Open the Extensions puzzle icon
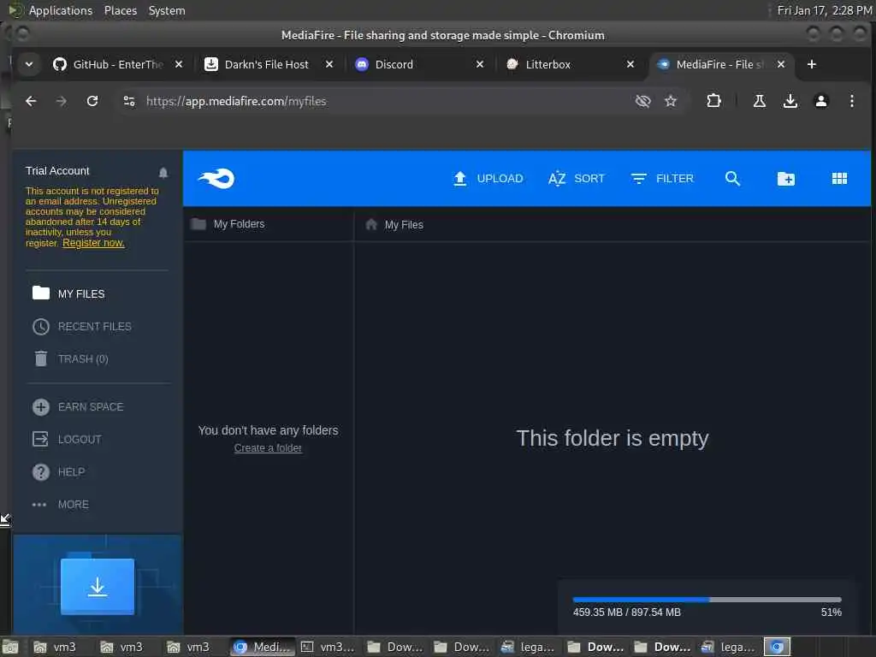 [x=713, y=101]
